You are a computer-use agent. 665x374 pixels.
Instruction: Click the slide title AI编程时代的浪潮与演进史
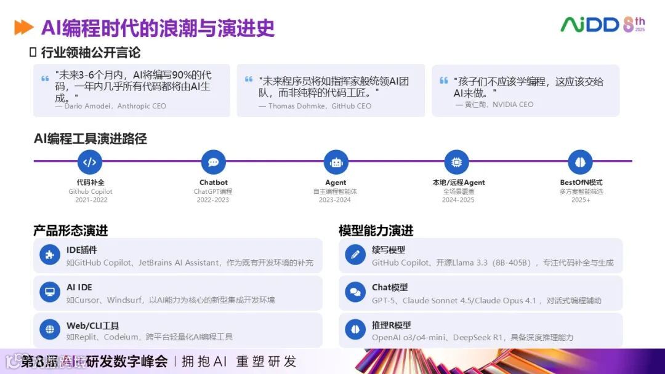click(x=158, y=28)
